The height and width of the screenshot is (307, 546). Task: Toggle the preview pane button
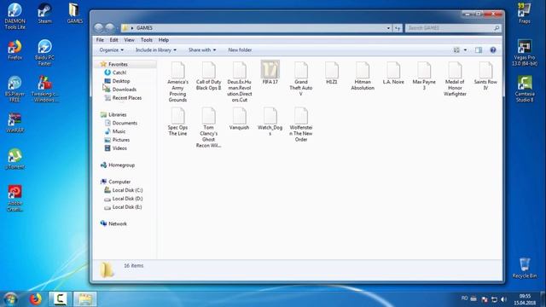pos(479,50)
